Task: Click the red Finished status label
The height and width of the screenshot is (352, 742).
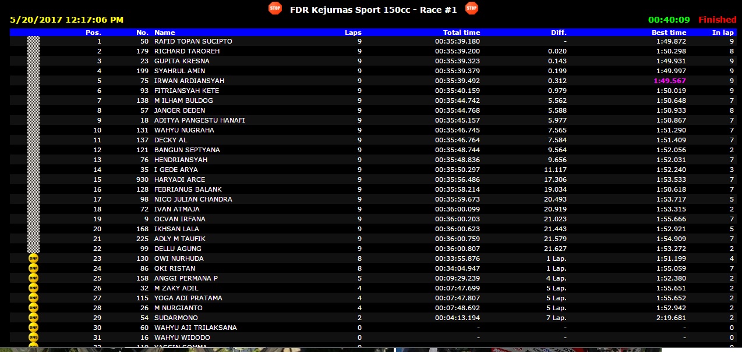Action: (717, 20)
